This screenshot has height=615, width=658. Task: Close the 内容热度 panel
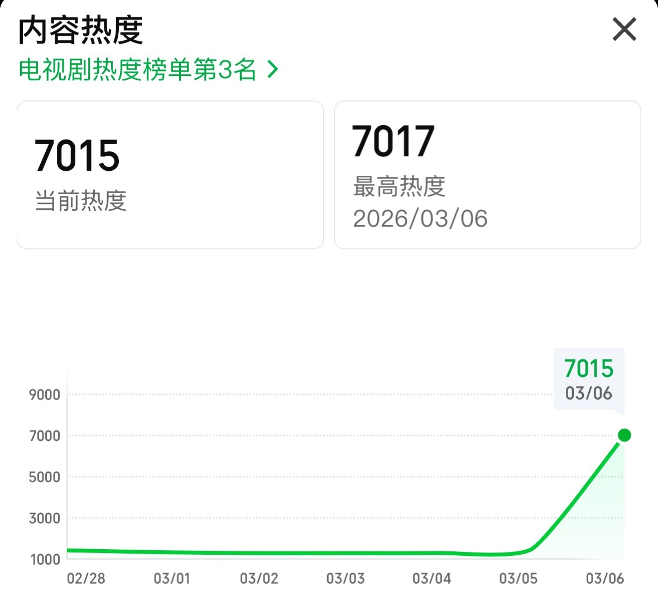coord(625,30)
